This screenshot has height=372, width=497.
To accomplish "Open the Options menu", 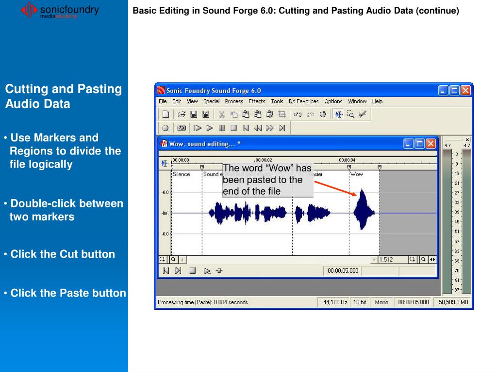I will (333, 101).
